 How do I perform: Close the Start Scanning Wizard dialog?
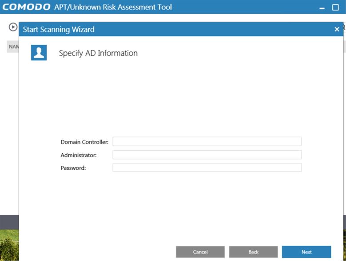coord(337,29)
